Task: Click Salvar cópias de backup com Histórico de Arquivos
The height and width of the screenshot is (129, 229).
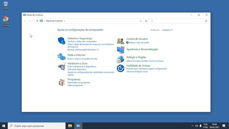Action: (91, 46)
